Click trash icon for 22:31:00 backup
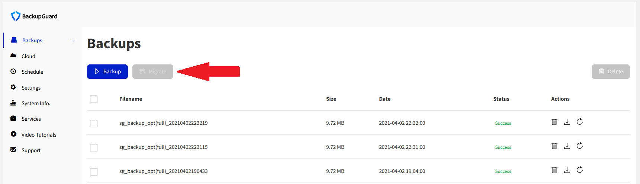 [x=554, y=146]
